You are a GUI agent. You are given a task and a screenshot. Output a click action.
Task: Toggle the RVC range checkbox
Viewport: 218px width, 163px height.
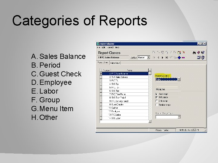coord(157,97)
